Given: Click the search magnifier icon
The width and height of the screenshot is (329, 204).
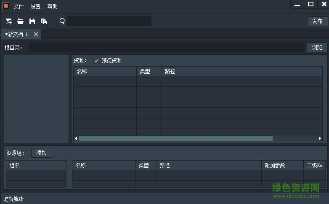Looking at the screenshot, I should pyautogui.click(x=62, y=21).
